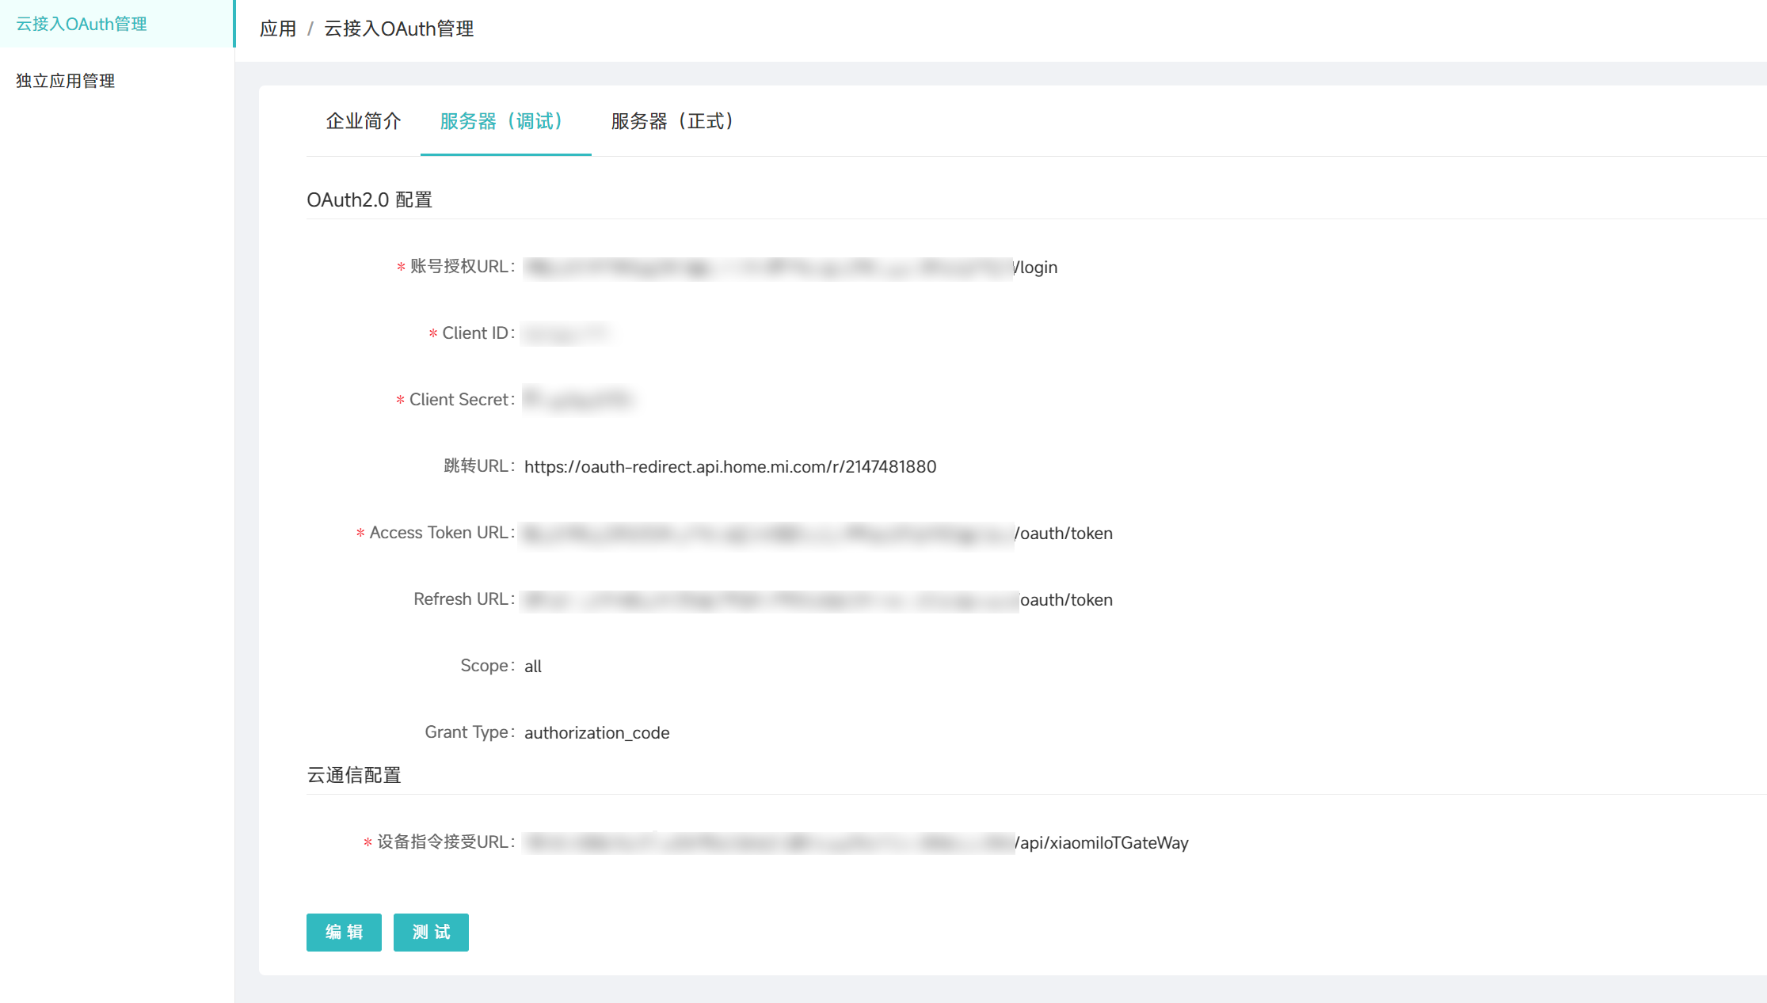Click the blurred Client ID value

(569, 333)
